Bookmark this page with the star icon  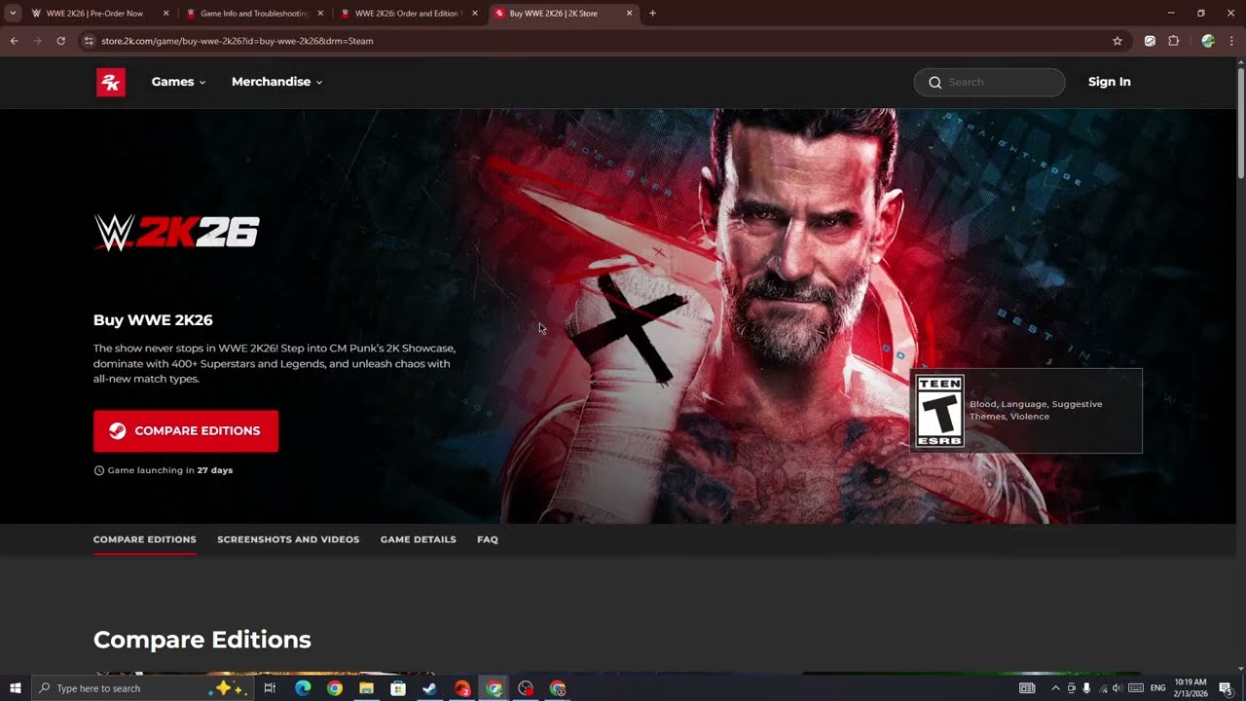point(1118,41)
